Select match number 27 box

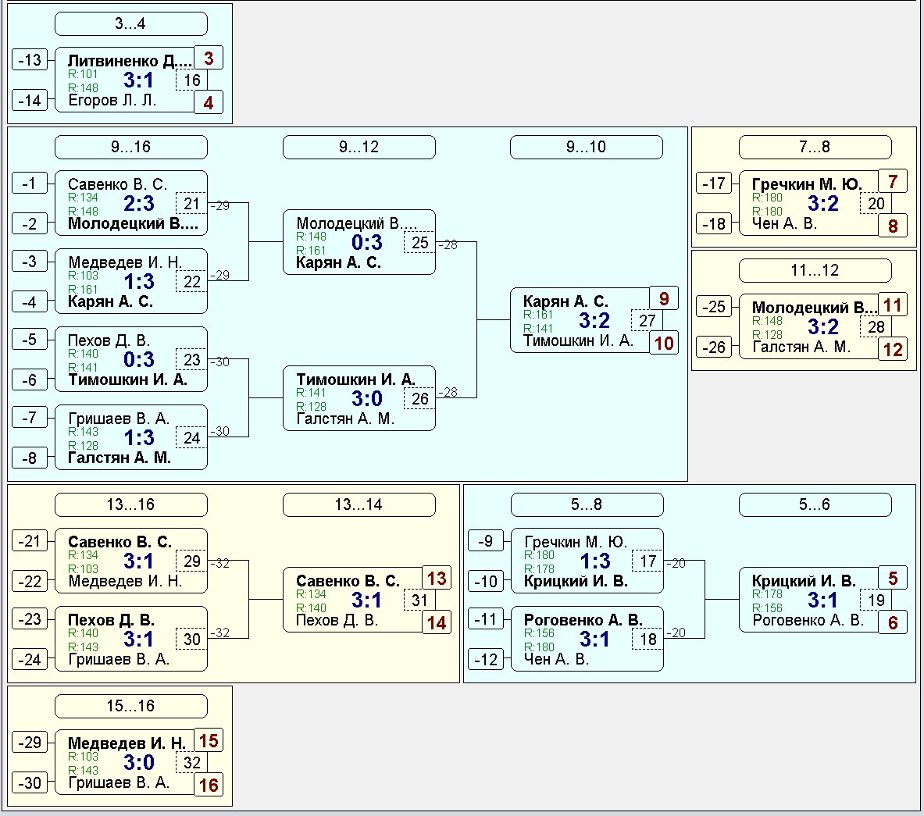pyautogui.click(x=647, y=320)
